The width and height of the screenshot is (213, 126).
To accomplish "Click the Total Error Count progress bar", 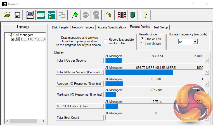I will click(155, 118).
